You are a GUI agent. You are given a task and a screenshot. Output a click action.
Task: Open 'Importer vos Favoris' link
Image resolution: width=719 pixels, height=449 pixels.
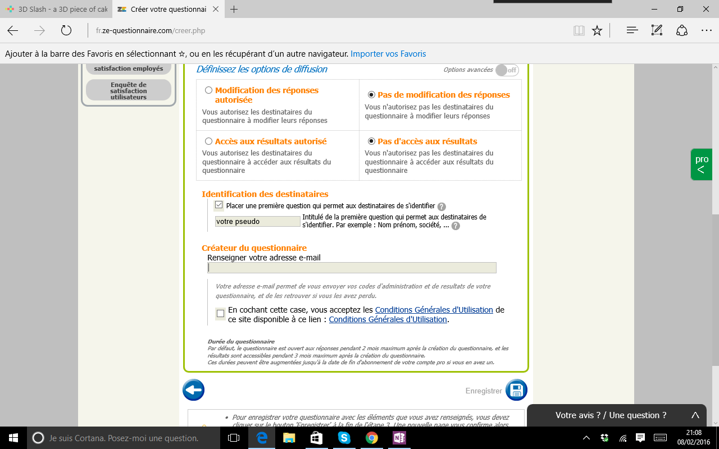388,54
